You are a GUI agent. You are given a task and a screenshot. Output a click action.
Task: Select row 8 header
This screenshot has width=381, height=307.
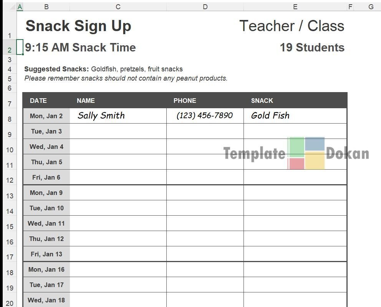coord(10,119)
